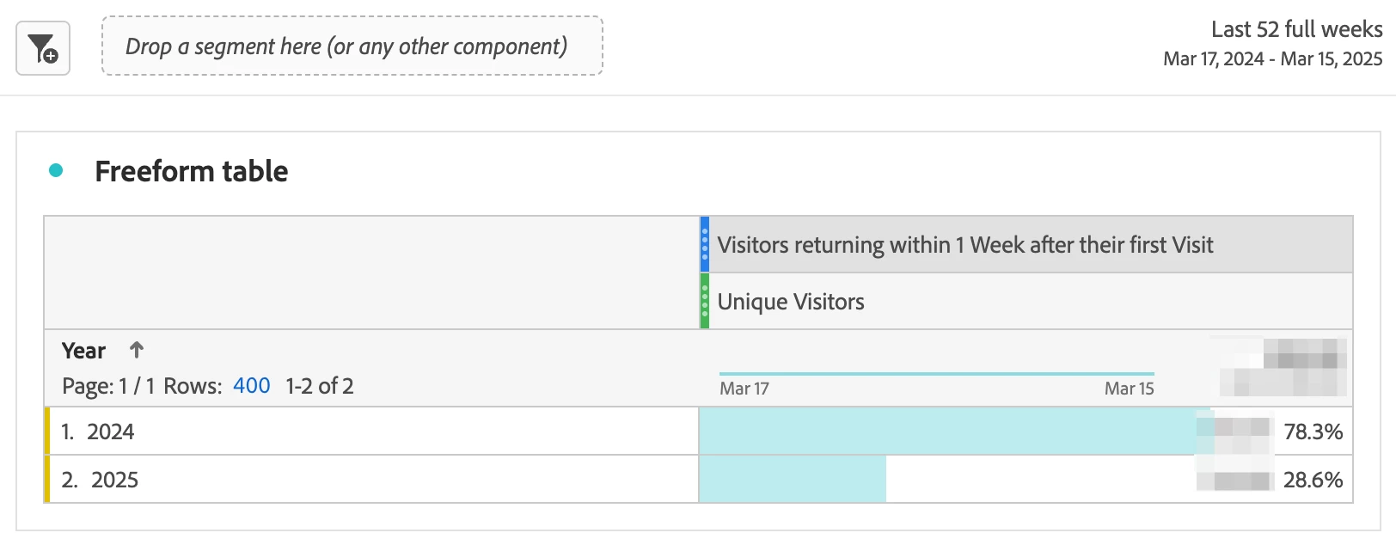Select the 2025 row label

tap(114, 480)
